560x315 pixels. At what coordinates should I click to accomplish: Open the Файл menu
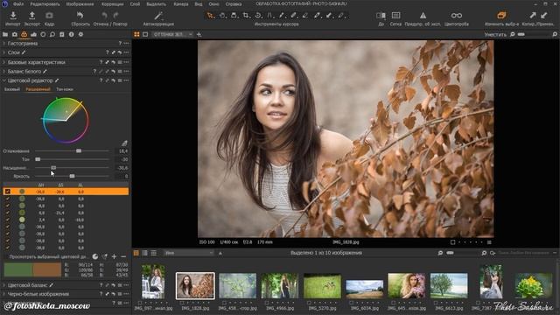(18, 3)
